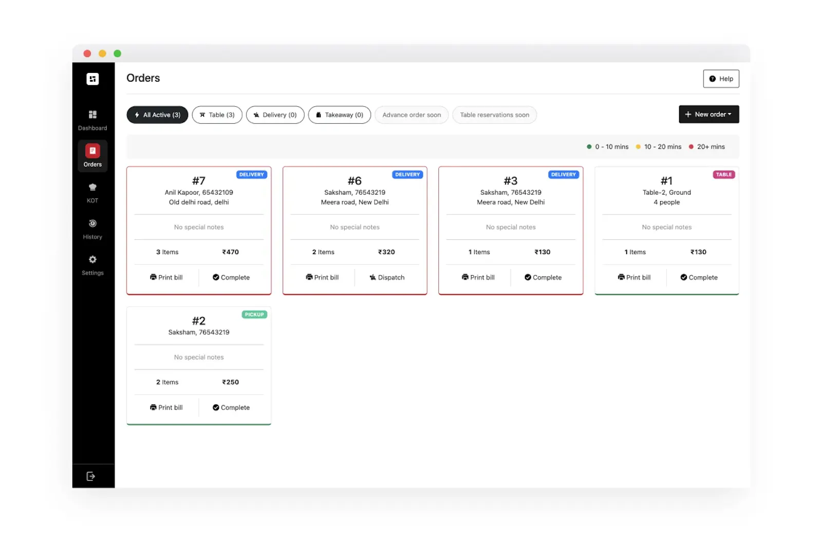Filter orders by Table (3)

217,115
